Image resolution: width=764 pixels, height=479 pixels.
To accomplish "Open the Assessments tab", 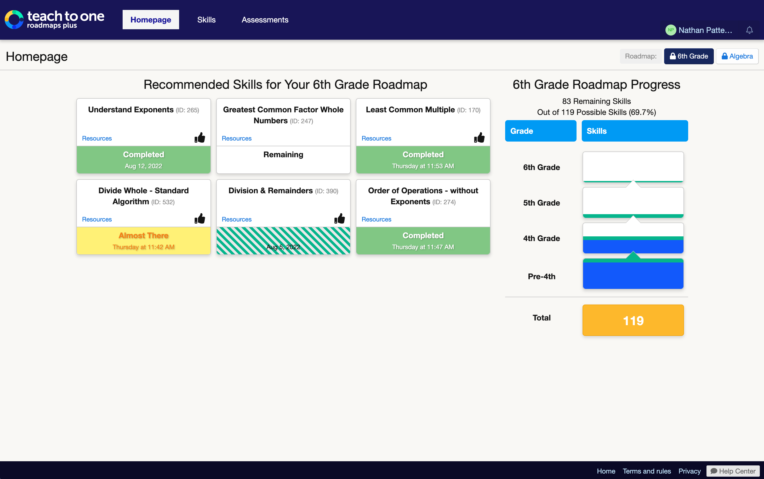I will click(x=265, y=19).
